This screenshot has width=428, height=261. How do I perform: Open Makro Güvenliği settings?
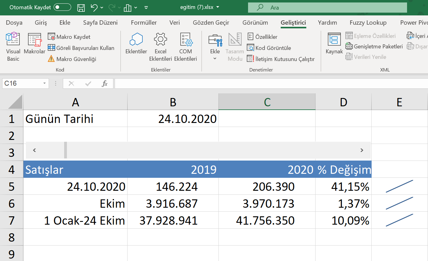pos(72,59)
